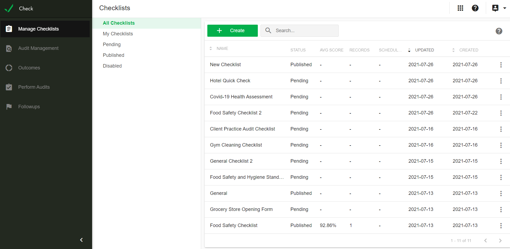The image size is (510, 249).
Task: Open row menu for Hotel Quick Check
Action: 501,81
